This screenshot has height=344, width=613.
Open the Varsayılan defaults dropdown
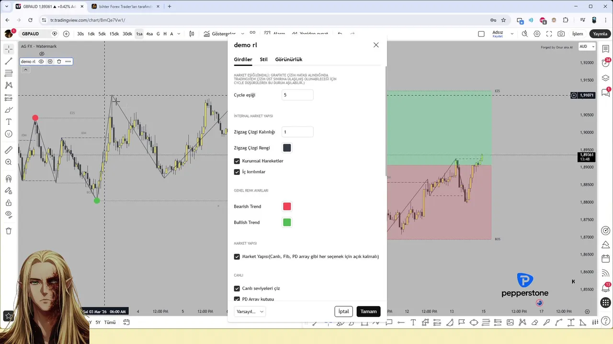click(250, 312)
